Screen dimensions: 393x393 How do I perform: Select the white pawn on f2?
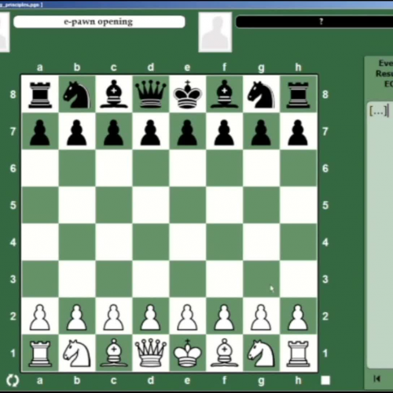pos(224,317)
